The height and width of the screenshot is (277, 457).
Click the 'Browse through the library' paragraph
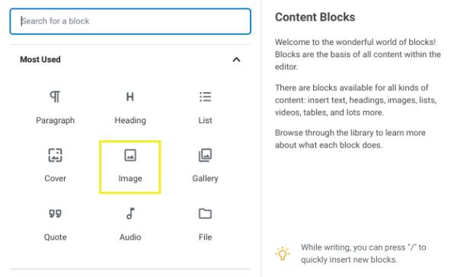point(350,138)
